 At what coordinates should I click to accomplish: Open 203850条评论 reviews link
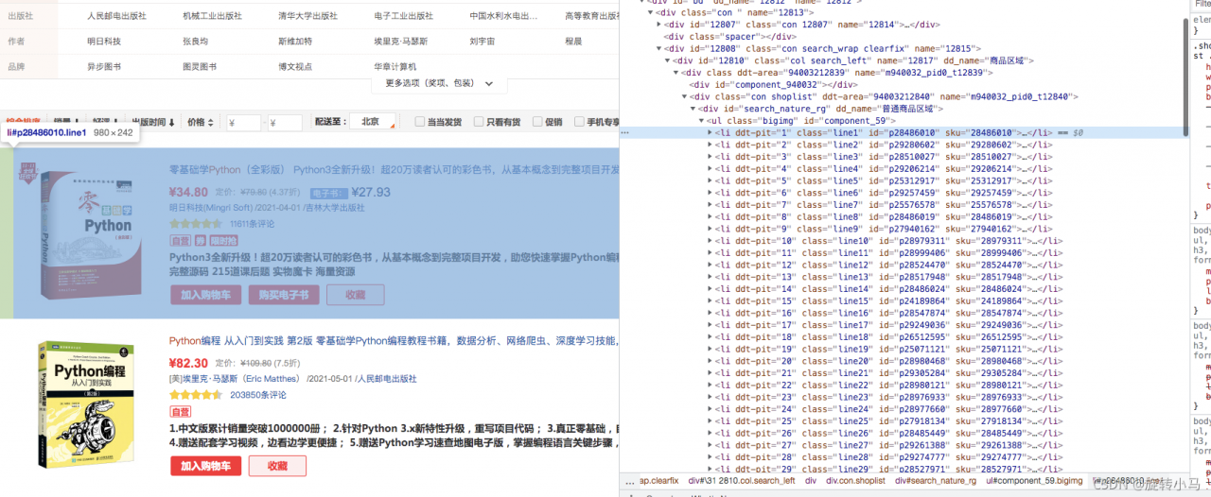[257, 395]
